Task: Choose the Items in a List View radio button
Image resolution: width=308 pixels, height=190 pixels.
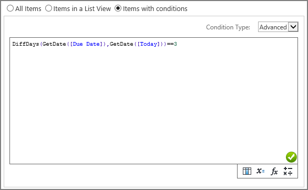Action: click(x=48, y=8)
